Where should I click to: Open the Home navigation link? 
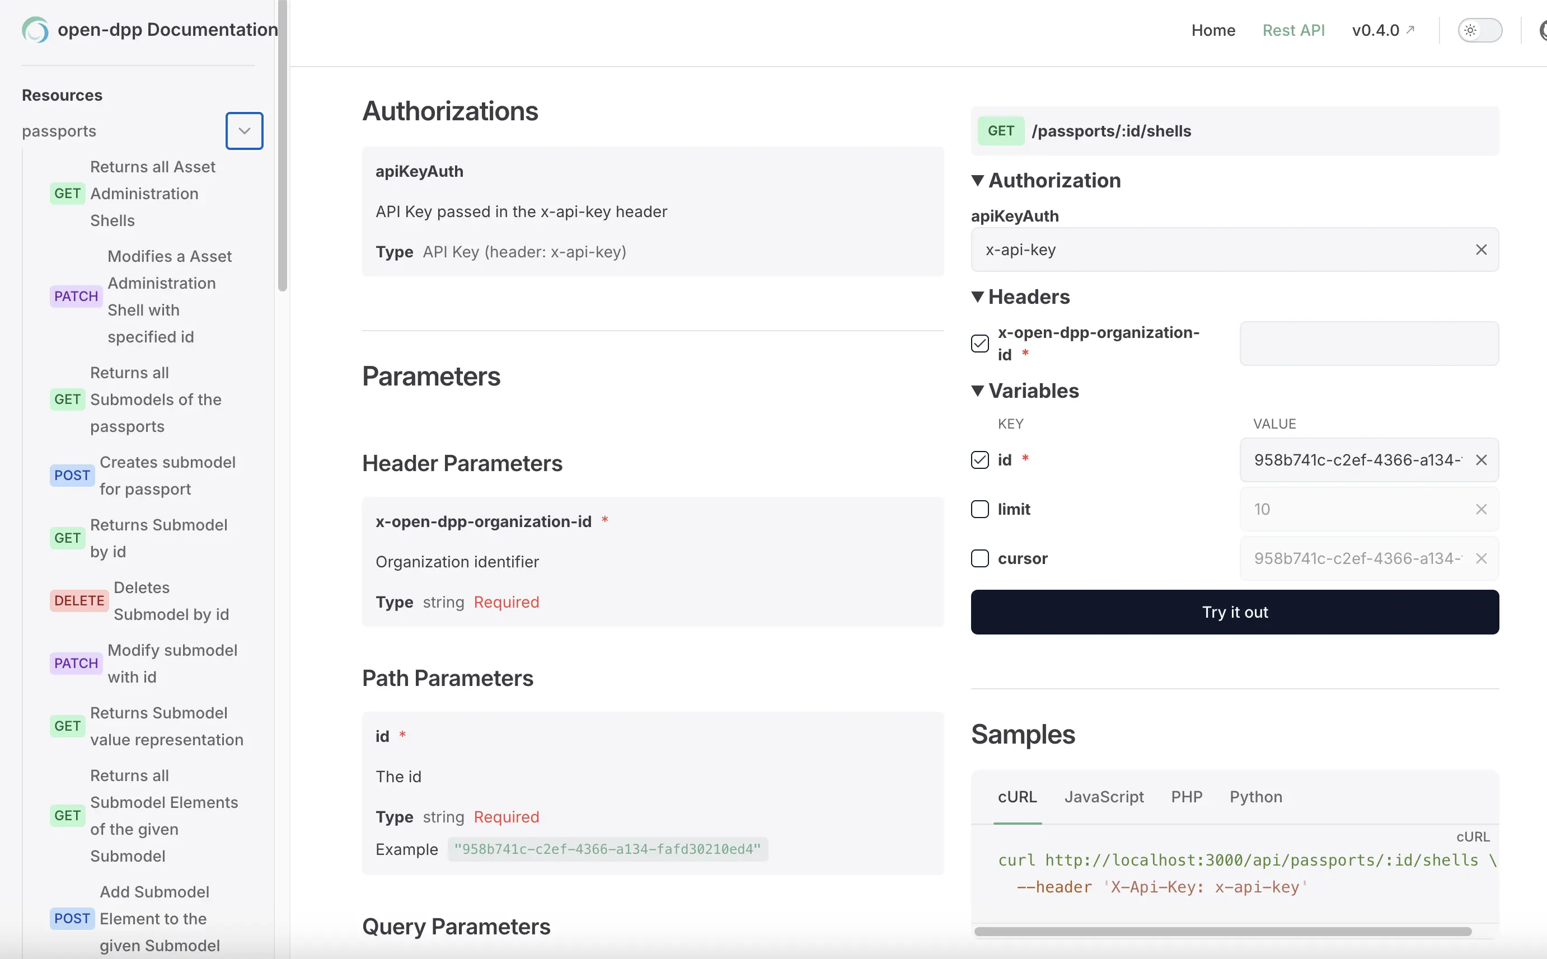tap(1213, 30)
